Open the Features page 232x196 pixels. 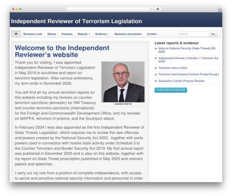point(67,34)
